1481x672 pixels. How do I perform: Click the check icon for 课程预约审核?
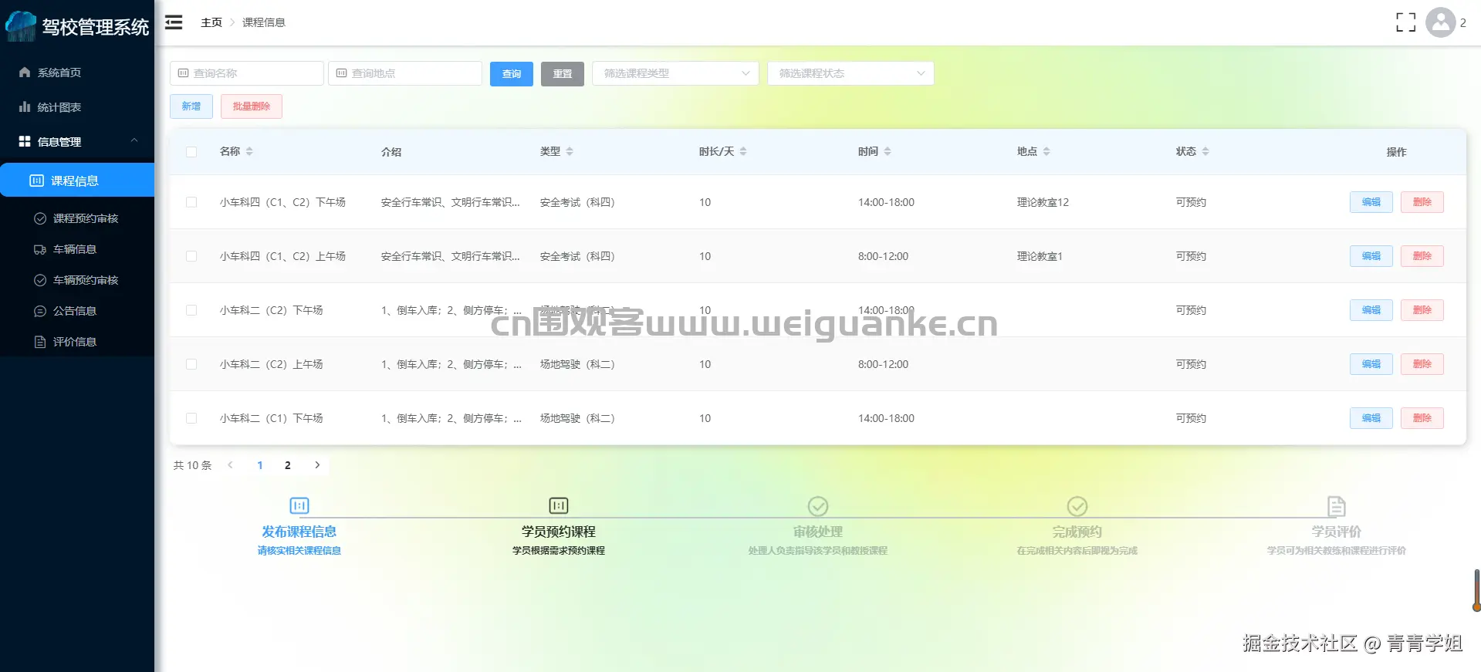click(x=40, y=218)
